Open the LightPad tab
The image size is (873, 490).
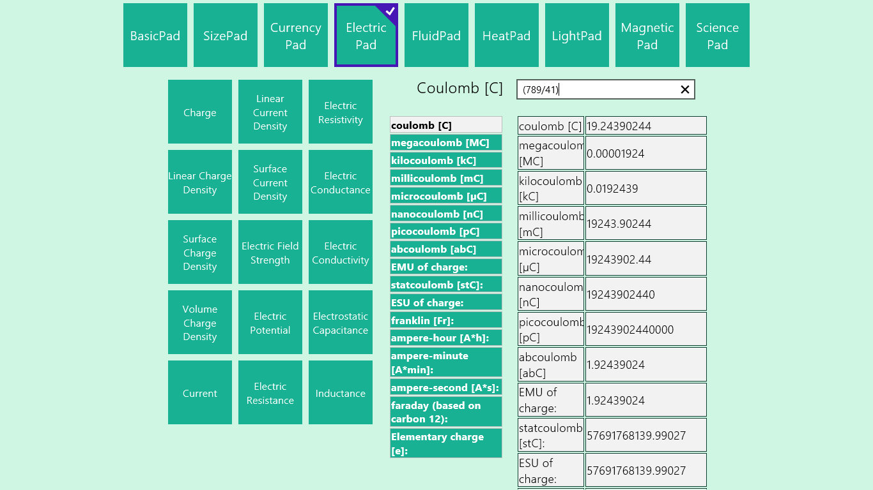[x=576, y=36]
